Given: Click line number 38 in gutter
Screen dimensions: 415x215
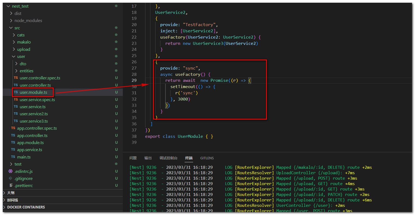Looking at the screenshot, I should click(134, 136).
